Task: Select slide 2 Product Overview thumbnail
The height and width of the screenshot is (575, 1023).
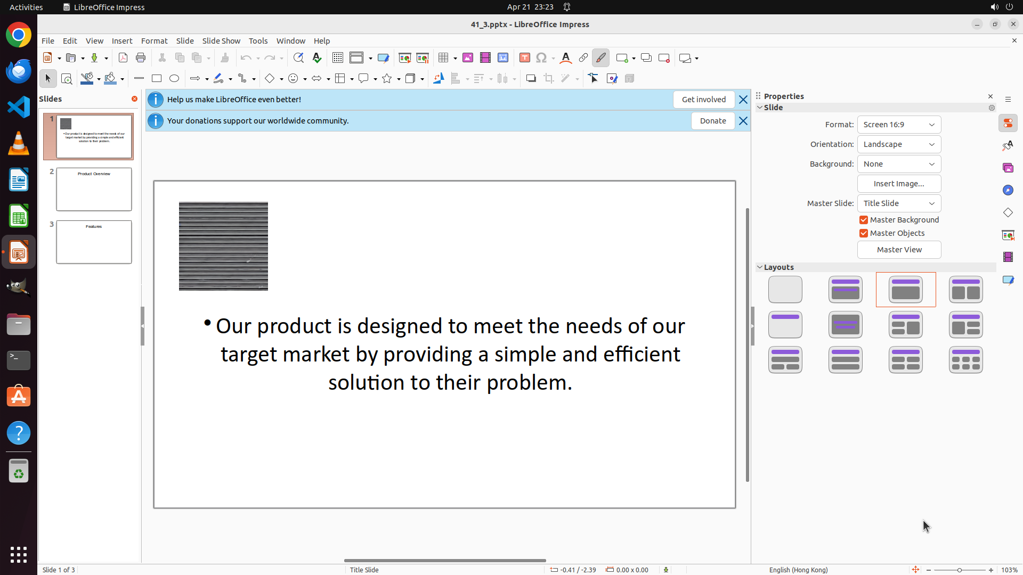Action: point(94,190)
